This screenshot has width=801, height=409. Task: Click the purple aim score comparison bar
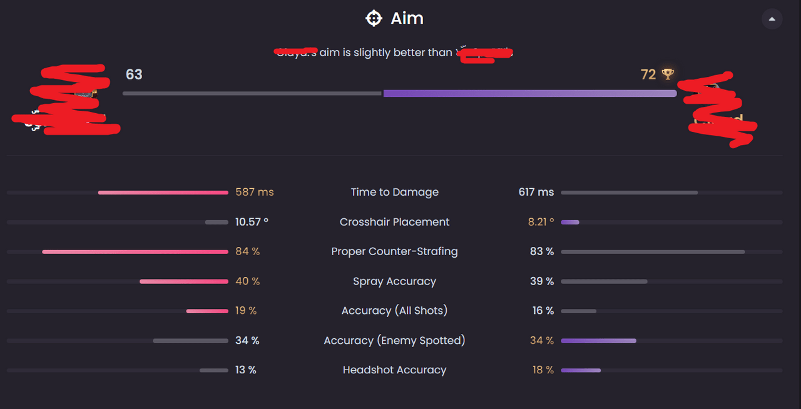coord(529,94)
